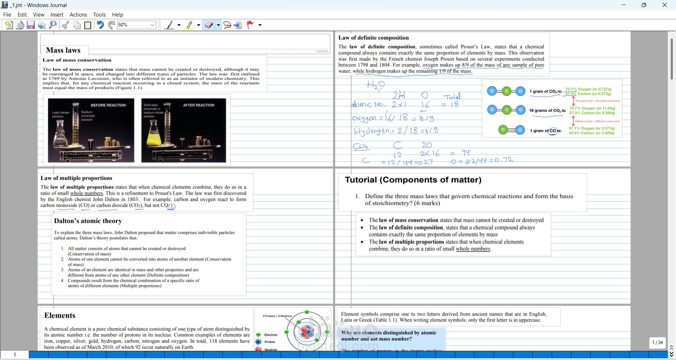
Task: Click the red Flag tool
Action: click(250, 25)
